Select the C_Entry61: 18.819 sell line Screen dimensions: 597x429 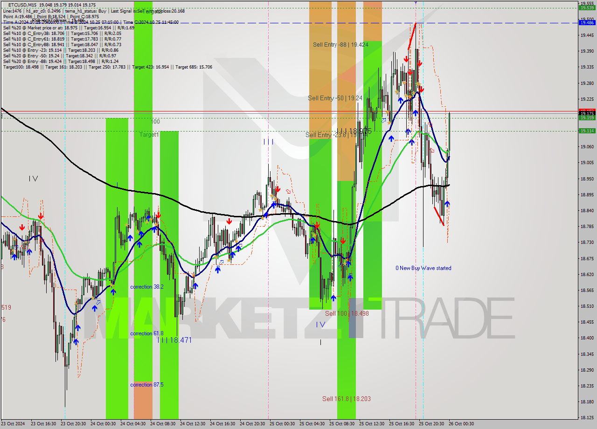62,39
